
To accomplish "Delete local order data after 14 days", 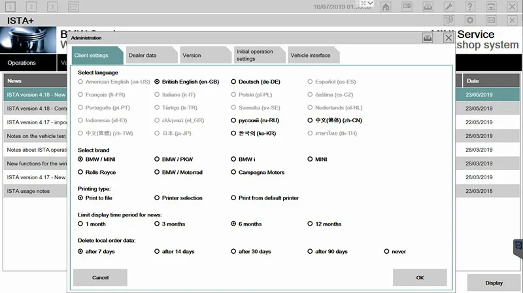I will (175, 251).
